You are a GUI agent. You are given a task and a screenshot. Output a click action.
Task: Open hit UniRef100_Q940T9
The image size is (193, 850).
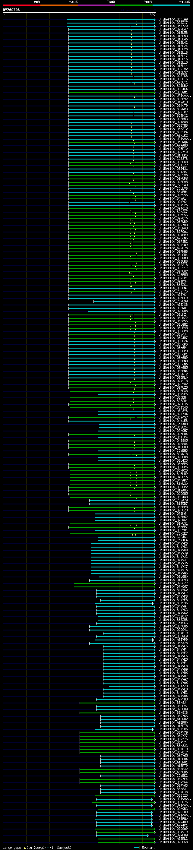pyautogui.click(x=173, y=106)
